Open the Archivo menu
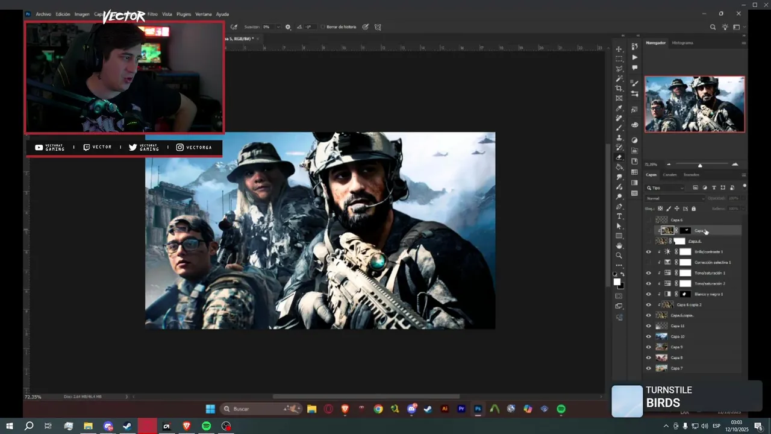The height and width of the screenshot is (434, 771). click(43, 14)
